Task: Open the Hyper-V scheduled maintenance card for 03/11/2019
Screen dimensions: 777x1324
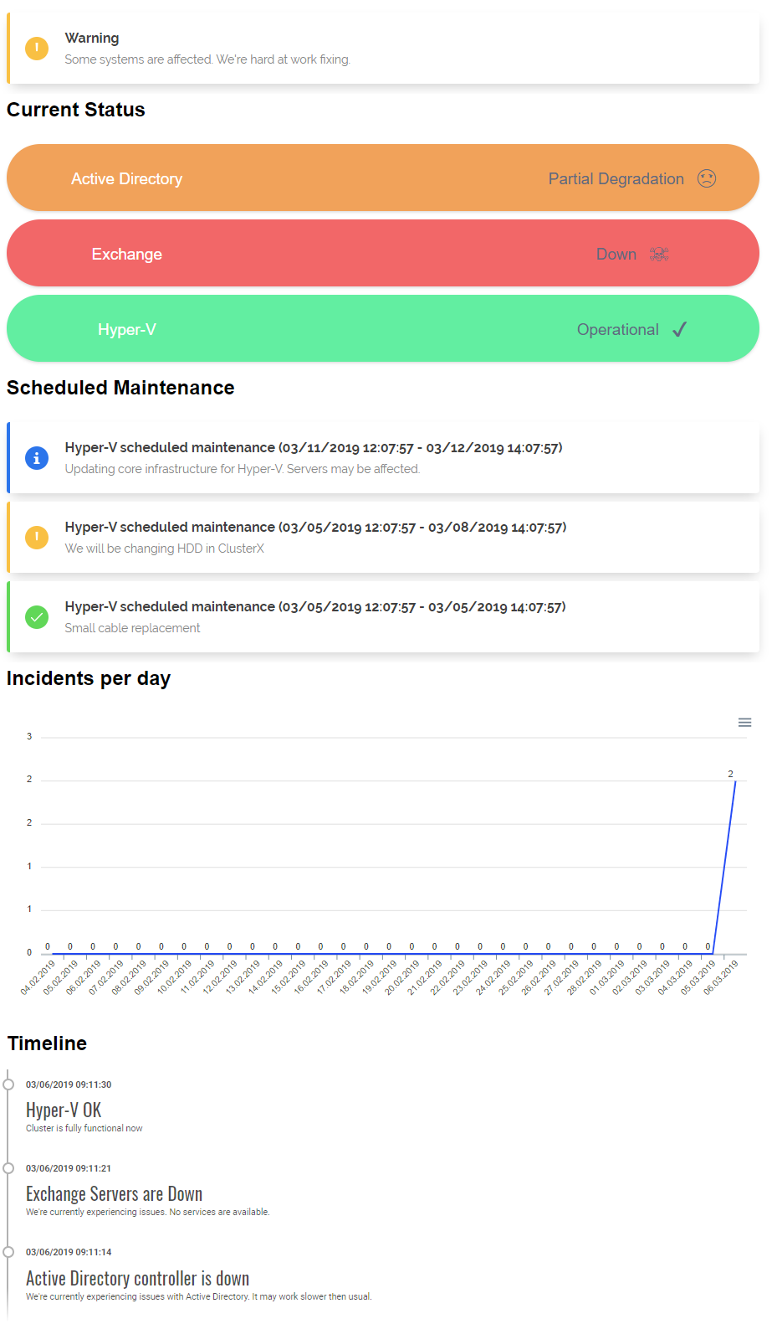Action: [x=382, y=457]
